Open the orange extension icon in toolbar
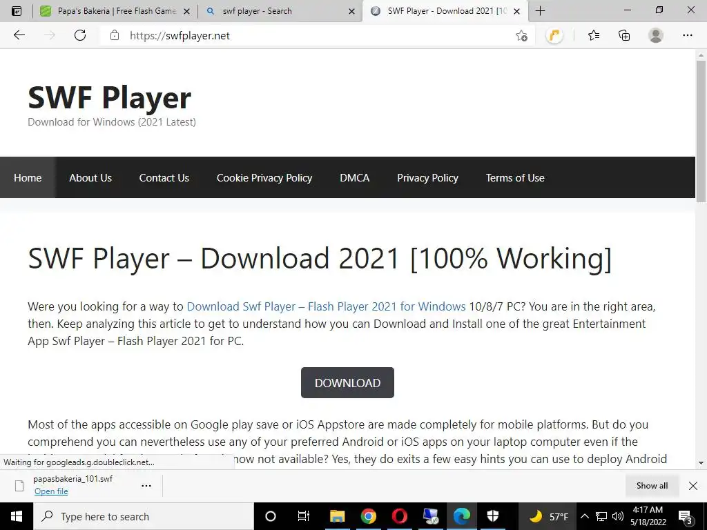This screenshot has height=530, width=707. pyautogui.click(x=554, y=36)
